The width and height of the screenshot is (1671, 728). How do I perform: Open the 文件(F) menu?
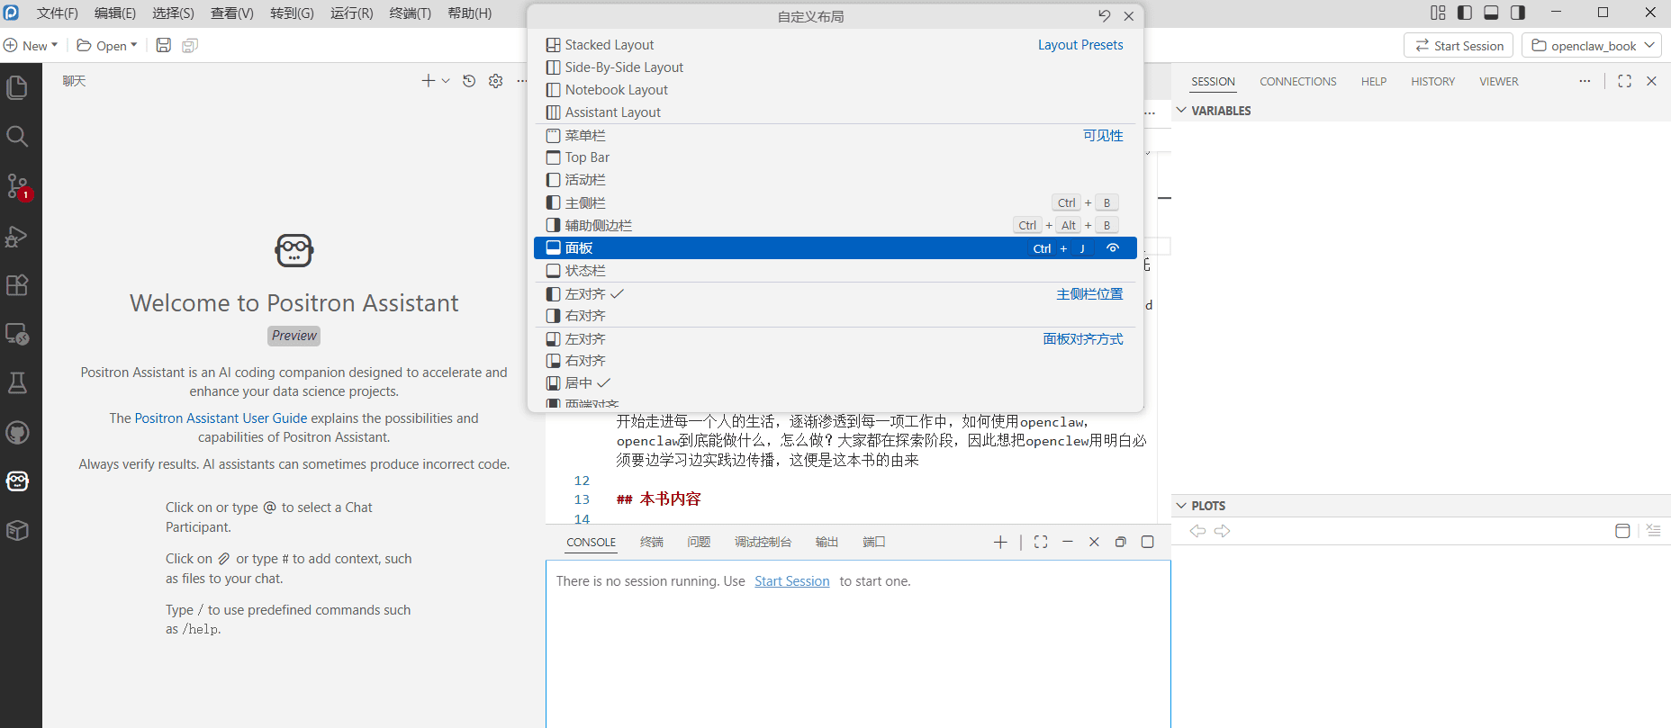coord(58,13)
